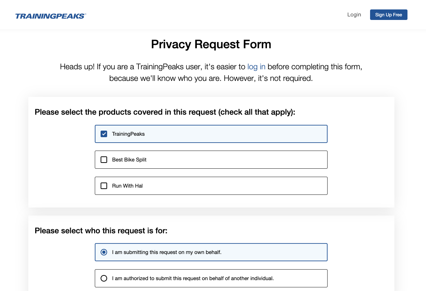
Task: Tick the Best Bike Split checkbox
Action: [104, 160]
